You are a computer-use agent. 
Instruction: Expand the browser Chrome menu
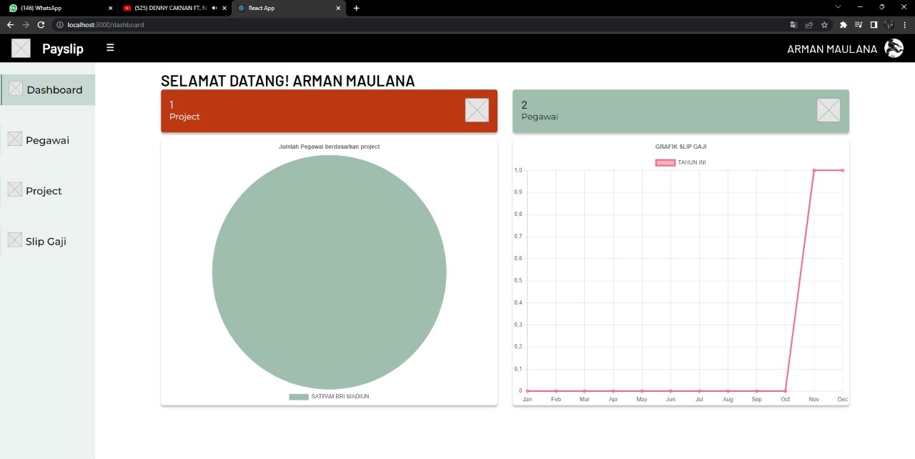tap(905, 24)
